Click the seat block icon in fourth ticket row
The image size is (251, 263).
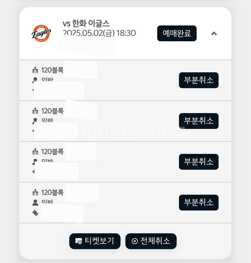[x=35, y=192]
